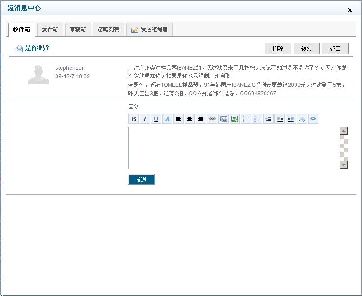Switch to the 发件箱 tab
The image size is (362, 296).
(x=50, y=30)
